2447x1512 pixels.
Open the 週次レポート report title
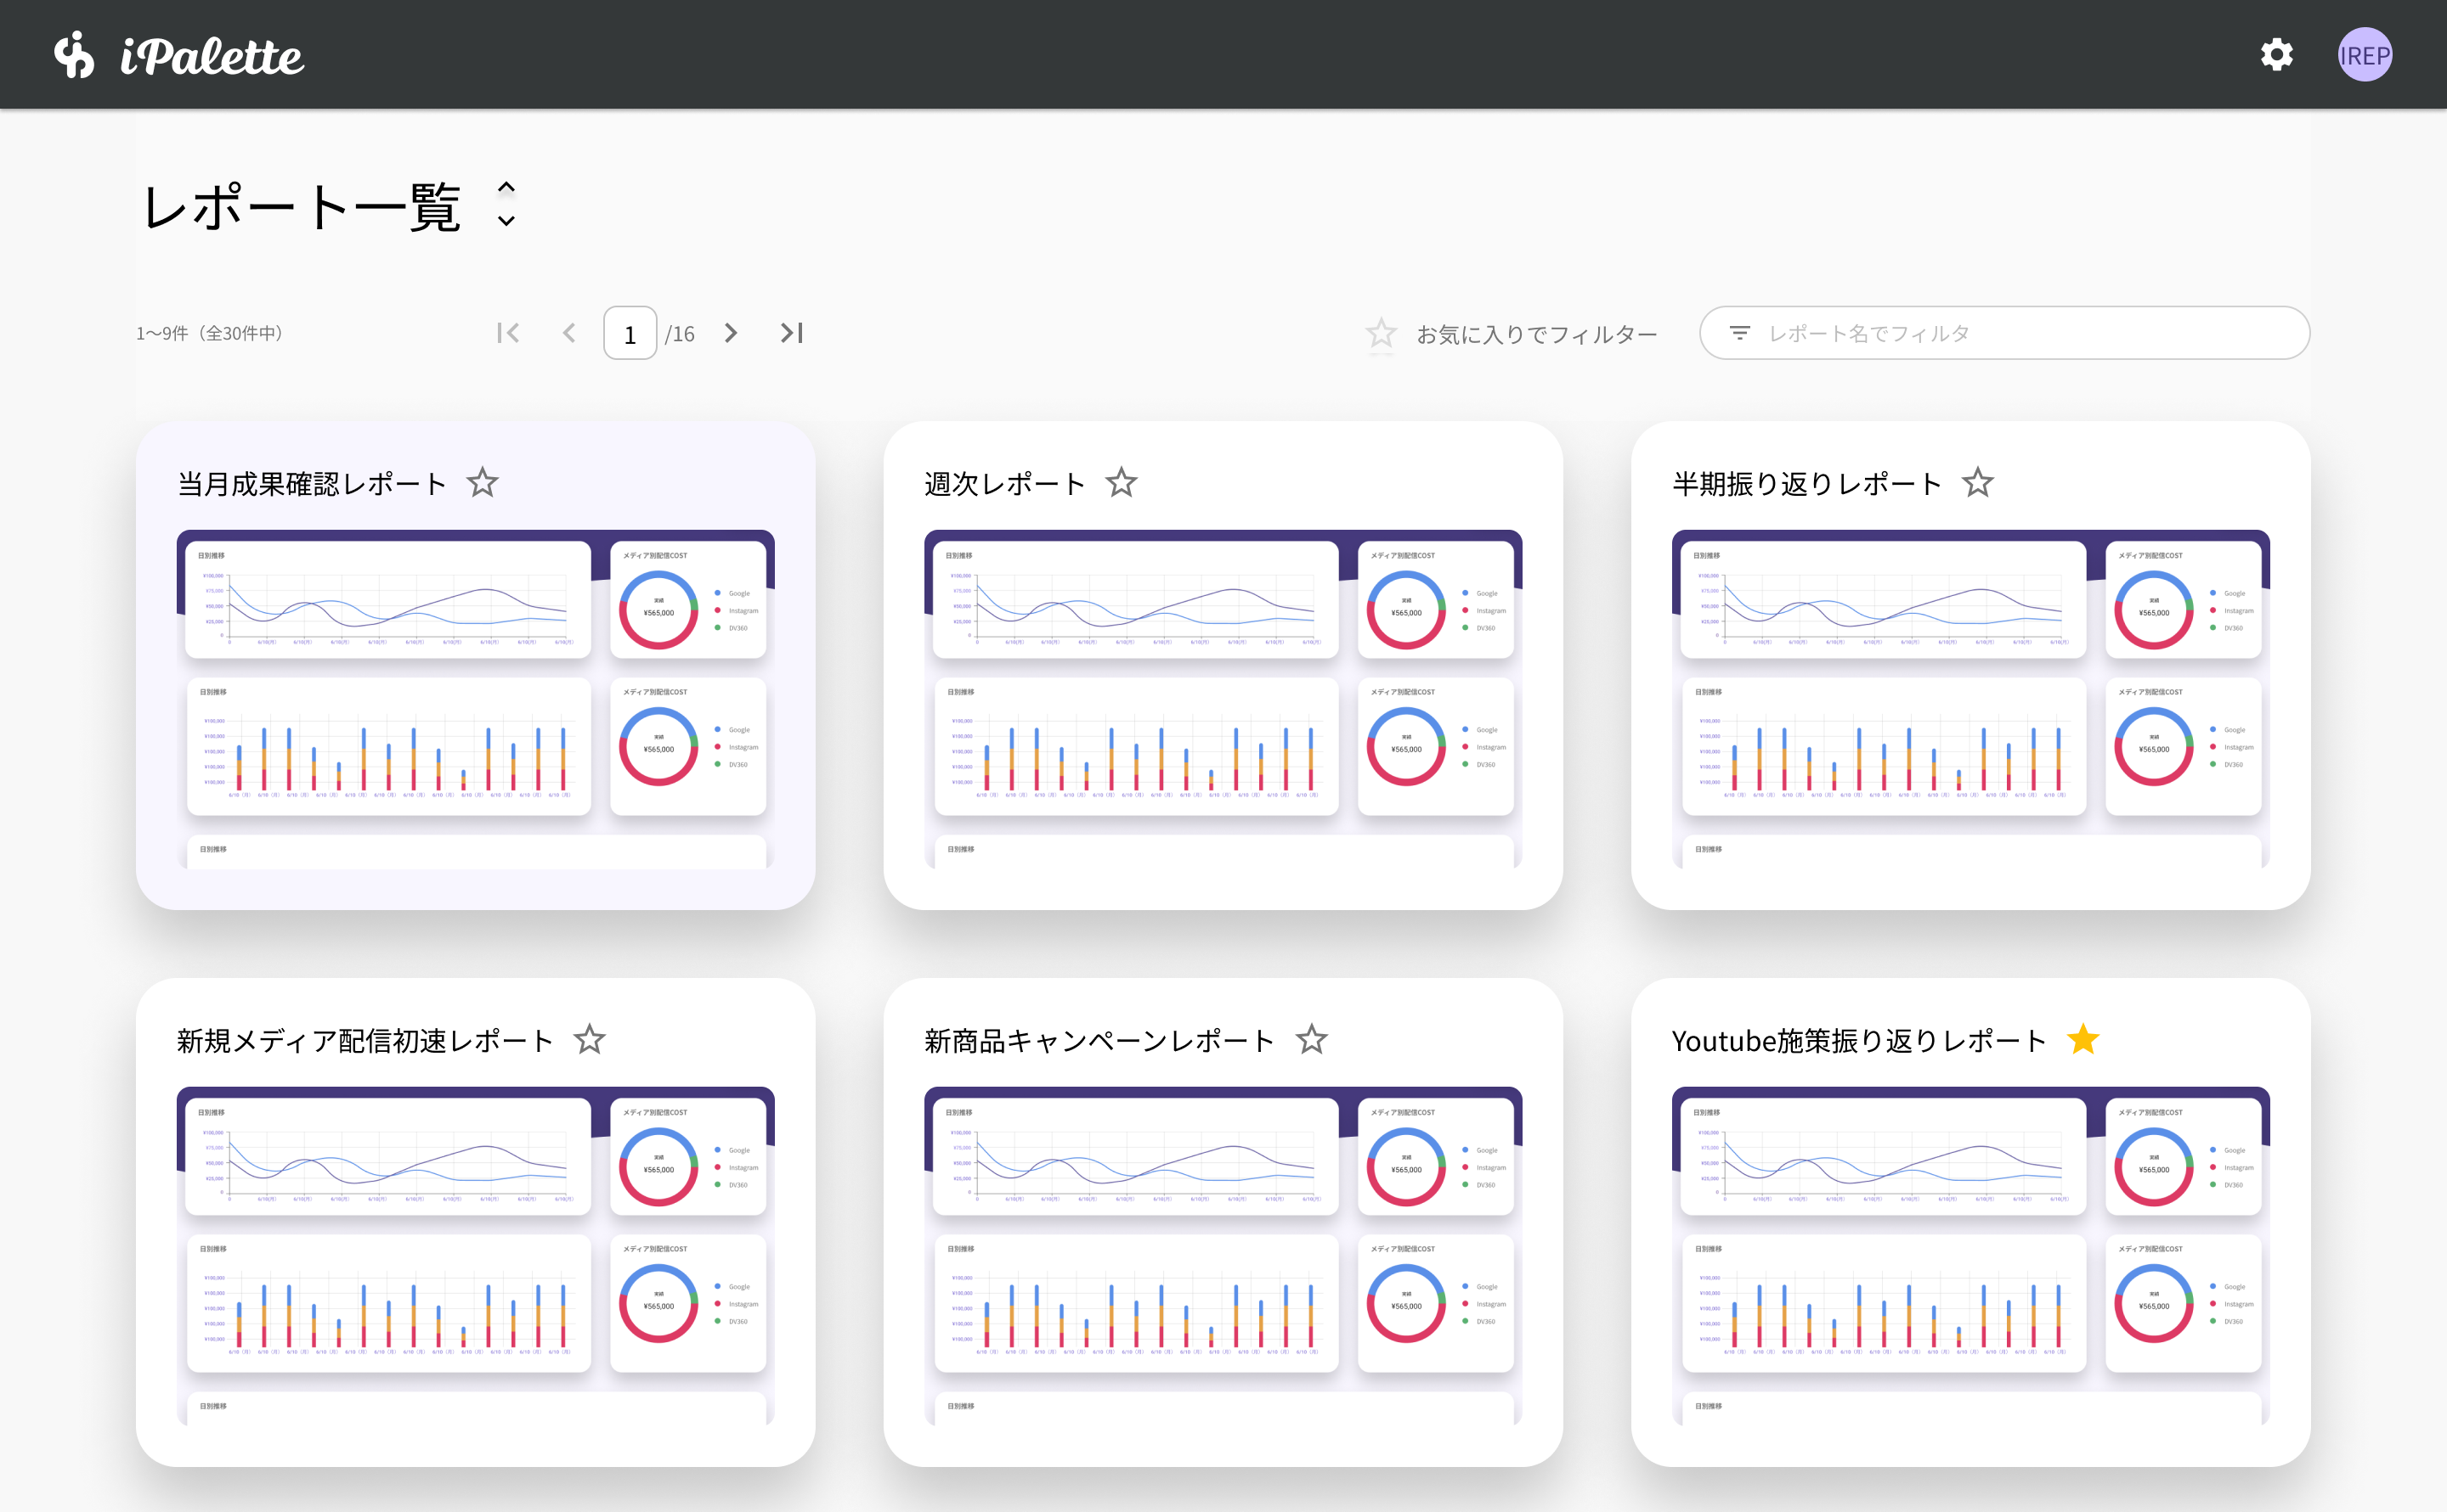coord(1003,484)
